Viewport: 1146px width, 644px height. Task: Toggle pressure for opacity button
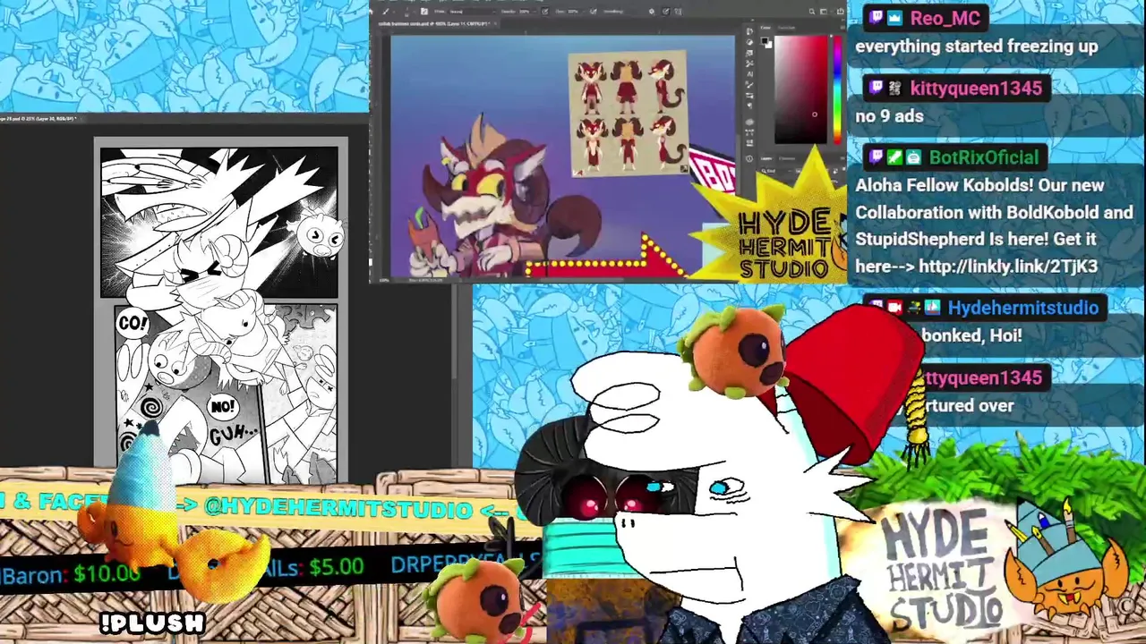[x=544, y=12]
